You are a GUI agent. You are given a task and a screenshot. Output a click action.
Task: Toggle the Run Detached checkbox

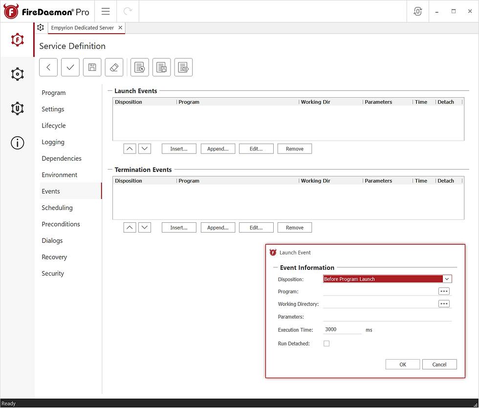[x=327, y=344]
